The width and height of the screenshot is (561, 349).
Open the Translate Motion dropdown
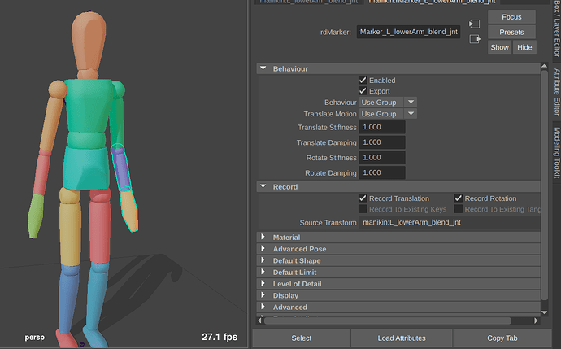(x=388, y=114)
